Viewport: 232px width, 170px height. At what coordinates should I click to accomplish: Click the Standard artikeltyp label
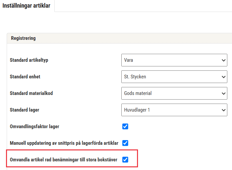click(x=29, y=60)
